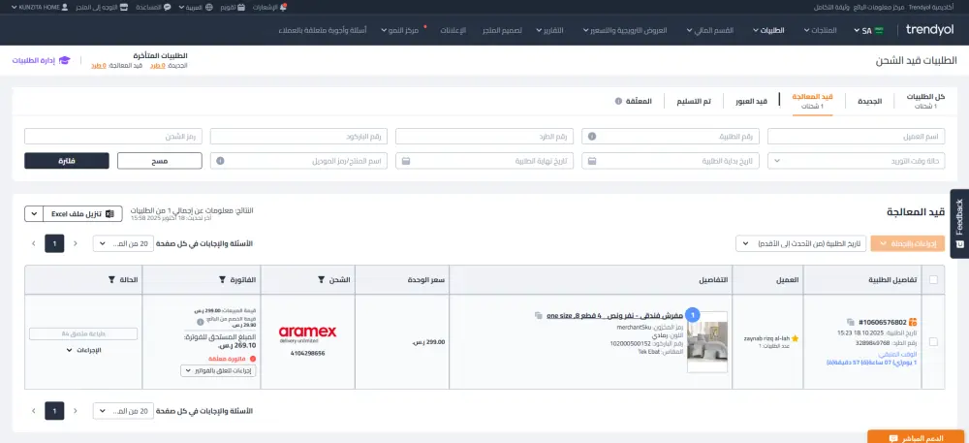Filter by shipping column funnel icon
The image size is (969, 443).
[x=321, y=280]
